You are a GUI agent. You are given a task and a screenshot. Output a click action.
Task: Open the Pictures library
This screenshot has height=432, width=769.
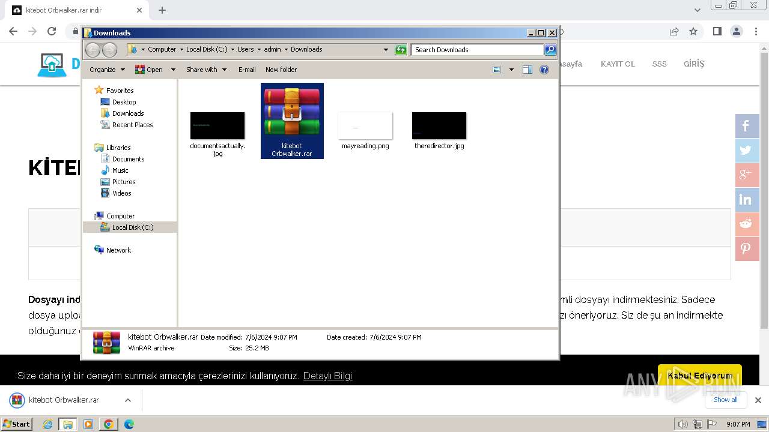(x=124, y=182)
